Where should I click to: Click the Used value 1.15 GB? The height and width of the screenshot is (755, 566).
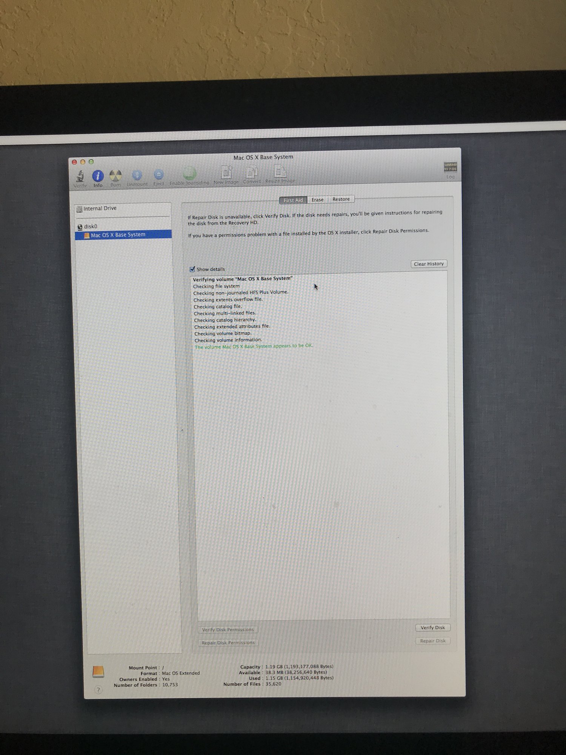click(300, 678)
